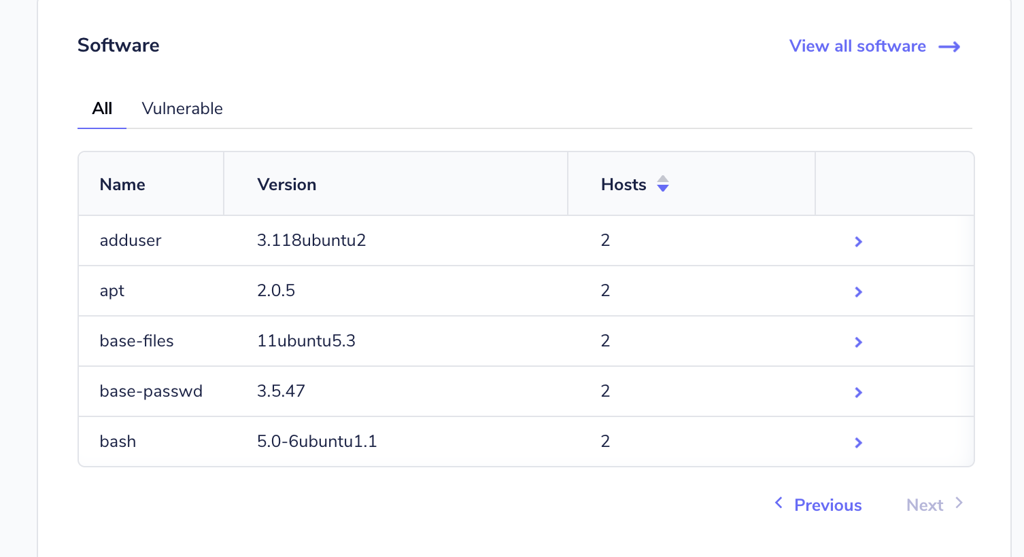Viewport: 1024px width, 557px height.
Task: Click the arrow icon beside View all software
Action: 950,46
